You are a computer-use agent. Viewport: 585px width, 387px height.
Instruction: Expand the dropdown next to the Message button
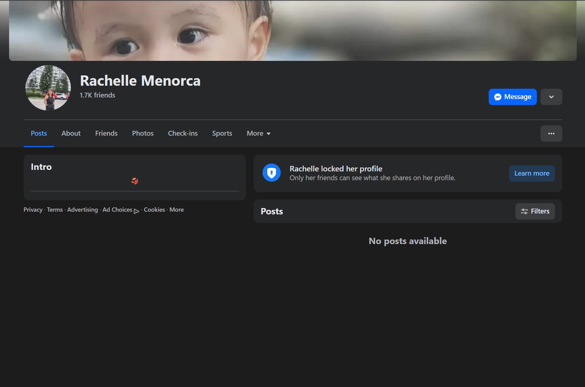551,97
